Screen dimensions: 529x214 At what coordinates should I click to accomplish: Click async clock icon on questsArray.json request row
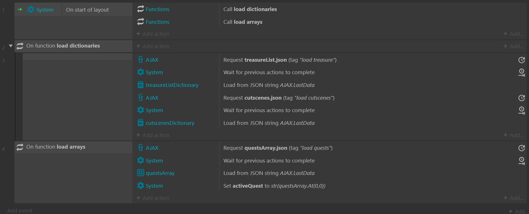pos(522,148)
